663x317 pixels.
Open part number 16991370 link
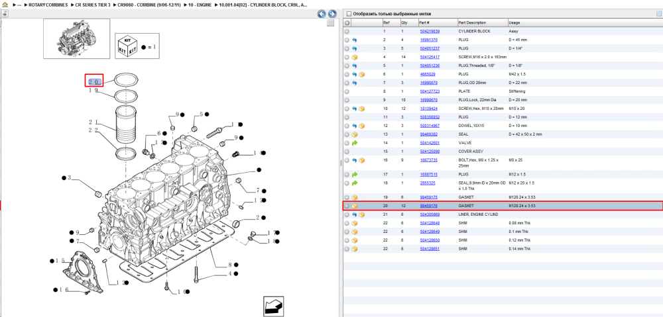point(429,40)
